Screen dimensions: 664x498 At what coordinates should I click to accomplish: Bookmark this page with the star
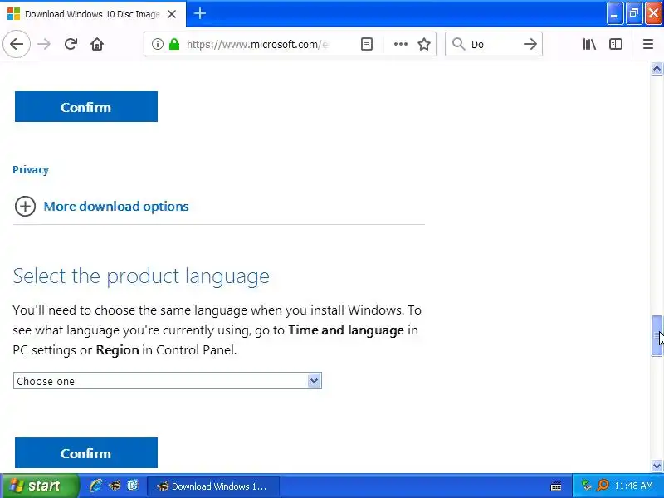pyautogui.click(x=424, y=44)
